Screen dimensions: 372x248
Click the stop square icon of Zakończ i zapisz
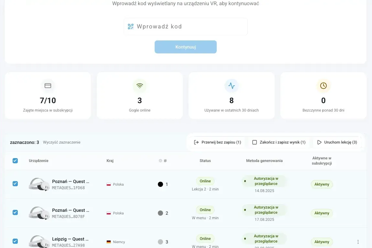(x=255, y=142)
